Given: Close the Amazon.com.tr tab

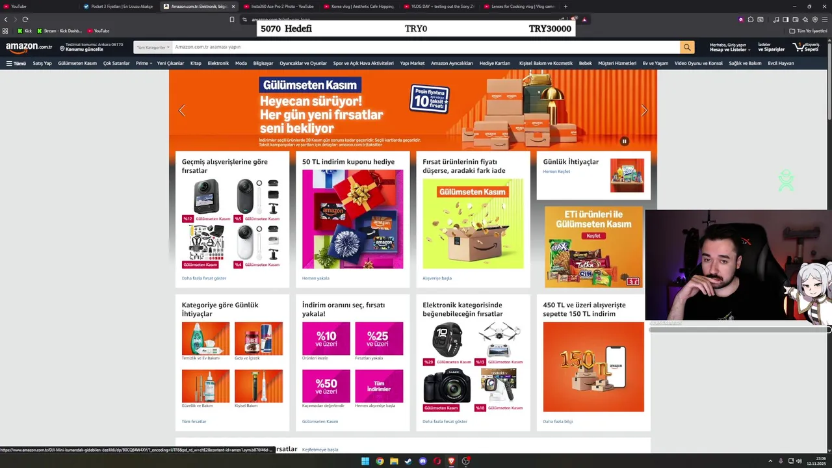Looking at the screenshot, I should (x=233, y=6).
